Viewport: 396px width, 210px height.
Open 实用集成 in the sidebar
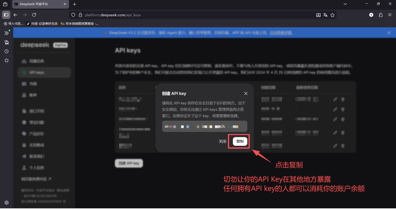[44, 145]
